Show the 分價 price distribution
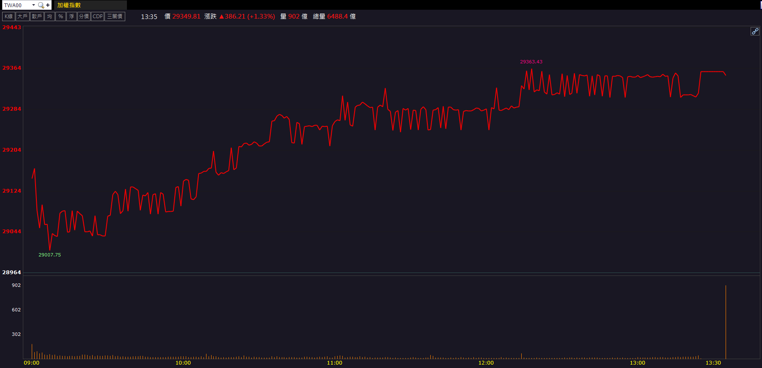 [84, 16]
